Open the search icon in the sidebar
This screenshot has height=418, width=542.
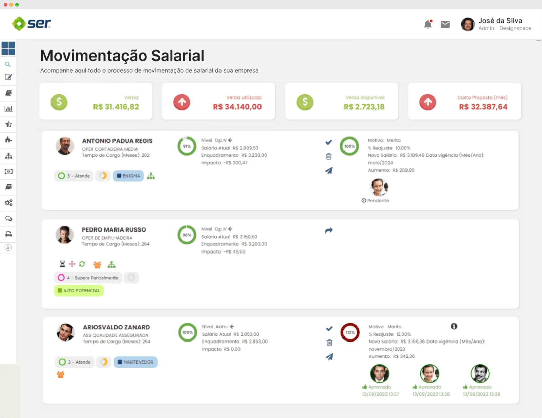pos(8,64)
